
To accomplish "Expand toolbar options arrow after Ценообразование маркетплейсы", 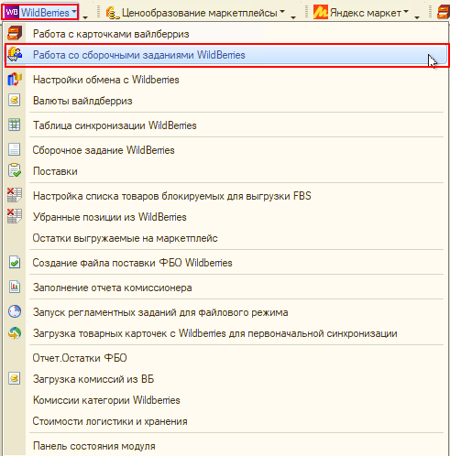I will tap(293, 17).
